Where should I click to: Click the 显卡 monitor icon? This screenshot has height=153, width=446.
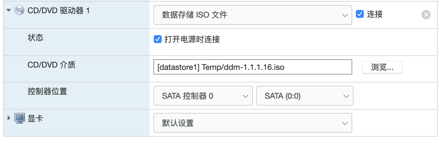pos(20,118)
